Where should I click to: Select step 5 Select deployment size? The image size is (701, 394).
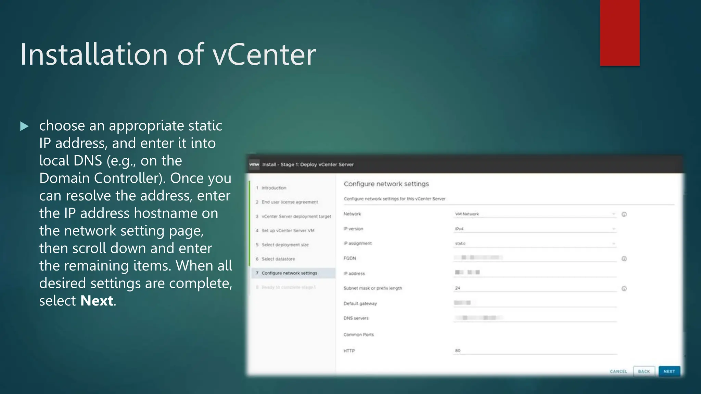[282, 245]
